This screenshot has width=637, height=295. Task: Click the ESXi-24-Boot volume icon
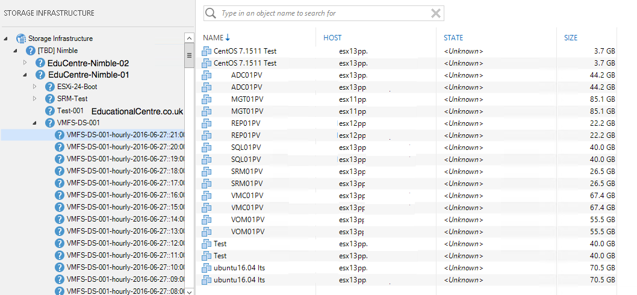pyautogui.click(x=50, y=87)
